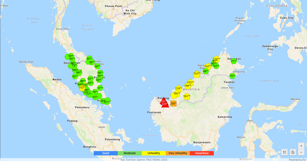Viewport: 307px width, 161px height.
Task: Click the green Moderate legend swatch
Action: point(130,153)
